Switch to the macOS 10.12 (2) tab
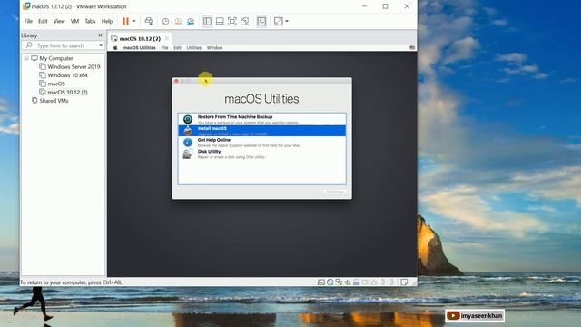 [140, 38]
